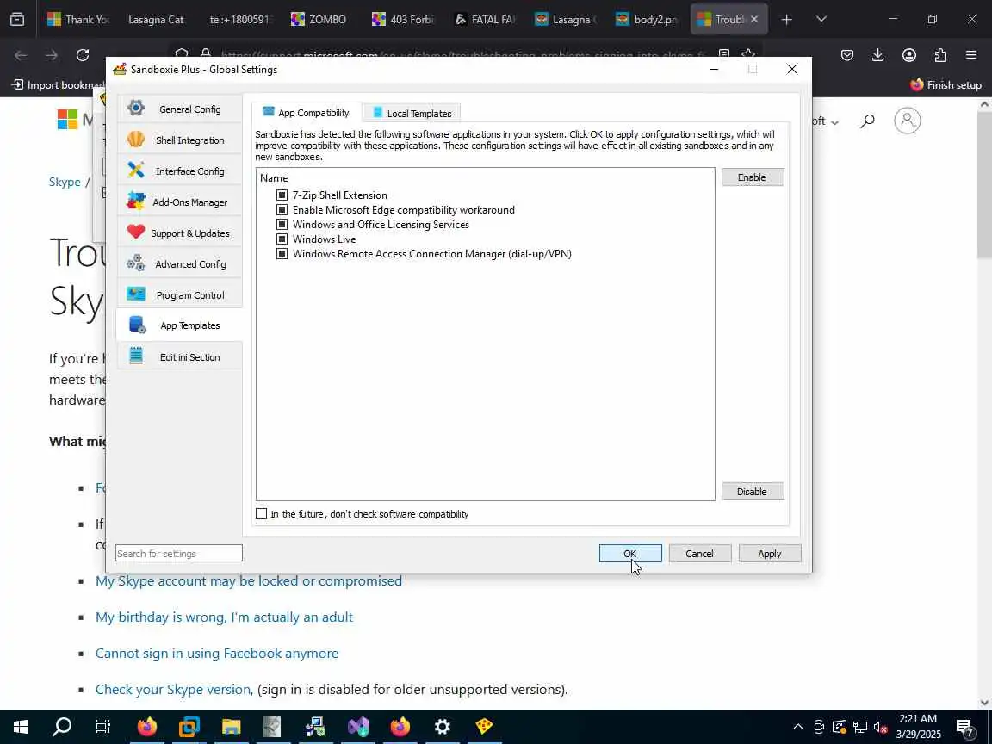Toggle Windows and Office Licensing Services checkbox
The height and width of the screenshot is (744, 992).
coord(282,224)
